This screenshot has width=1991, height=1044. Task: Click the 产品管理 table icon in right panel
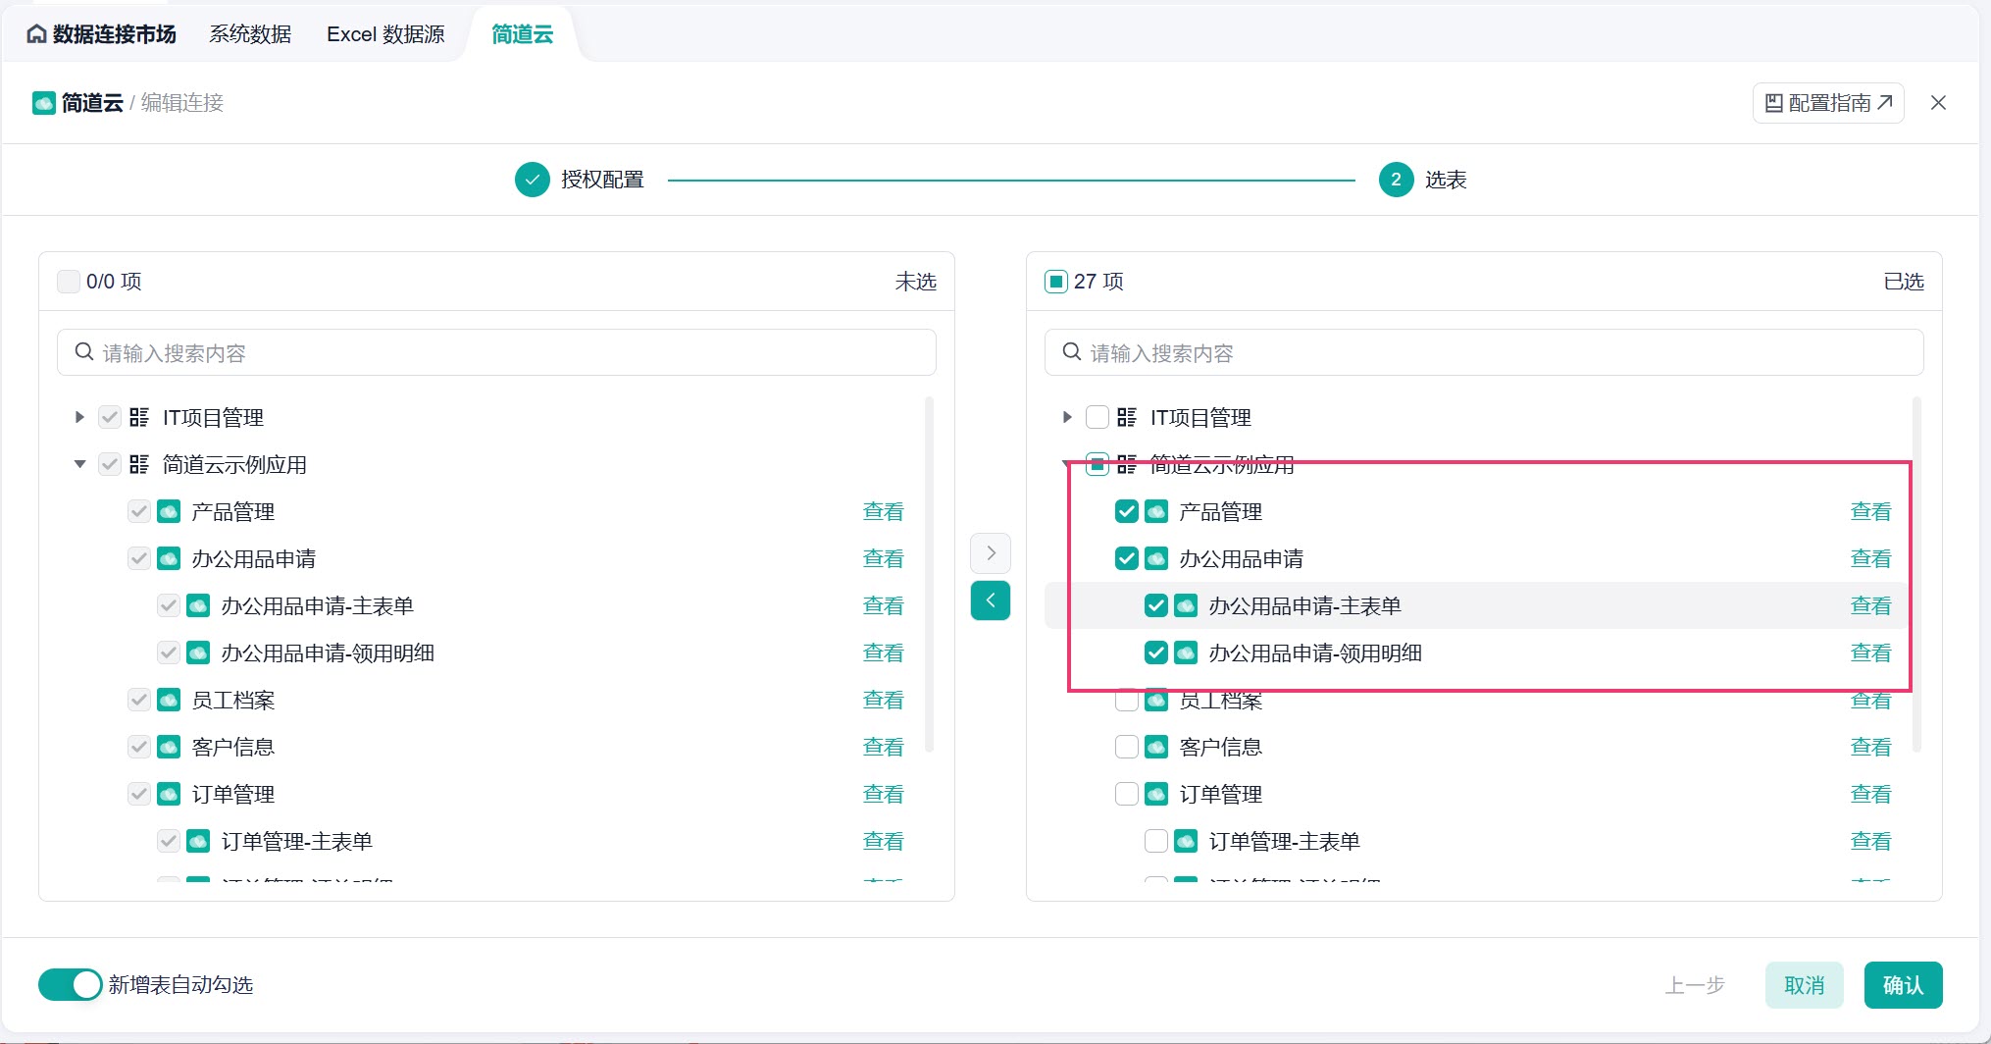(1156, 511)
